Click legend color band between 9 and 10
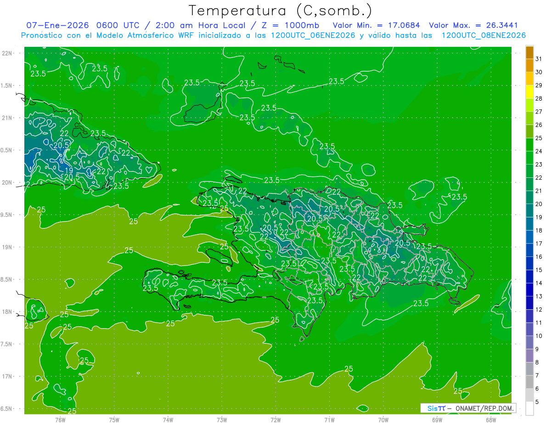 tap(529, 342)
